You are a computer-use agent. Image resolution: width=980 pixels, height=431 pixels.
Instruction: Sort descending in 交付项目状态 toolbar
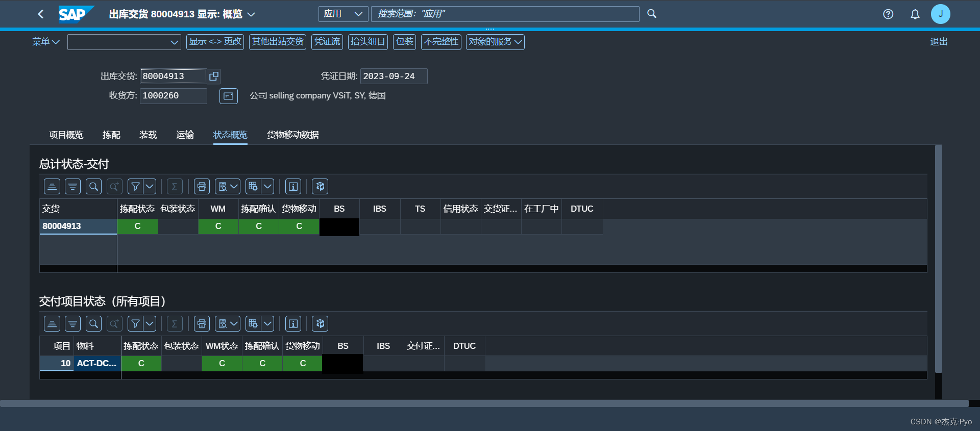73,324
